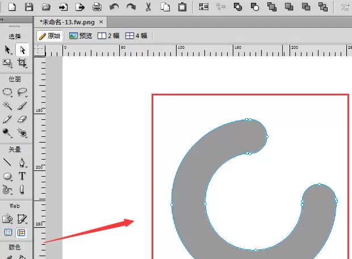Switch to 预览 preview view
Screen dimensions: 352x259
point(81,36)
